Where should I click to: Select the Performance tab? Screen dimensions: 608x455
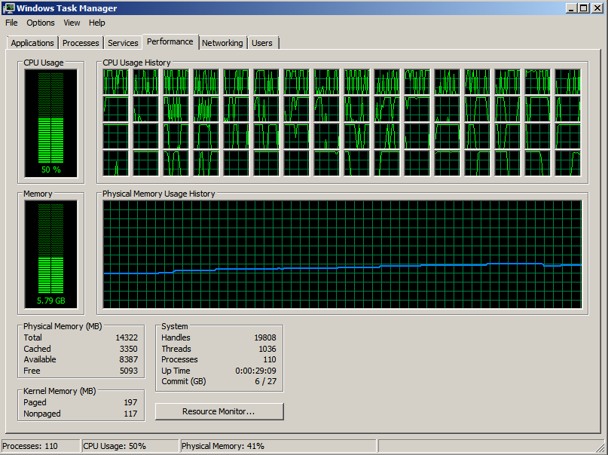[x=170, y=41]
